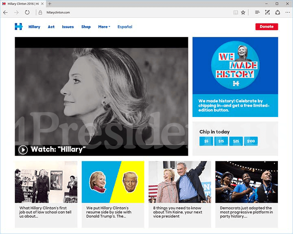Click the browser forward arrow
The height and width of the screenshot is (234, 293).
(16, 13)
